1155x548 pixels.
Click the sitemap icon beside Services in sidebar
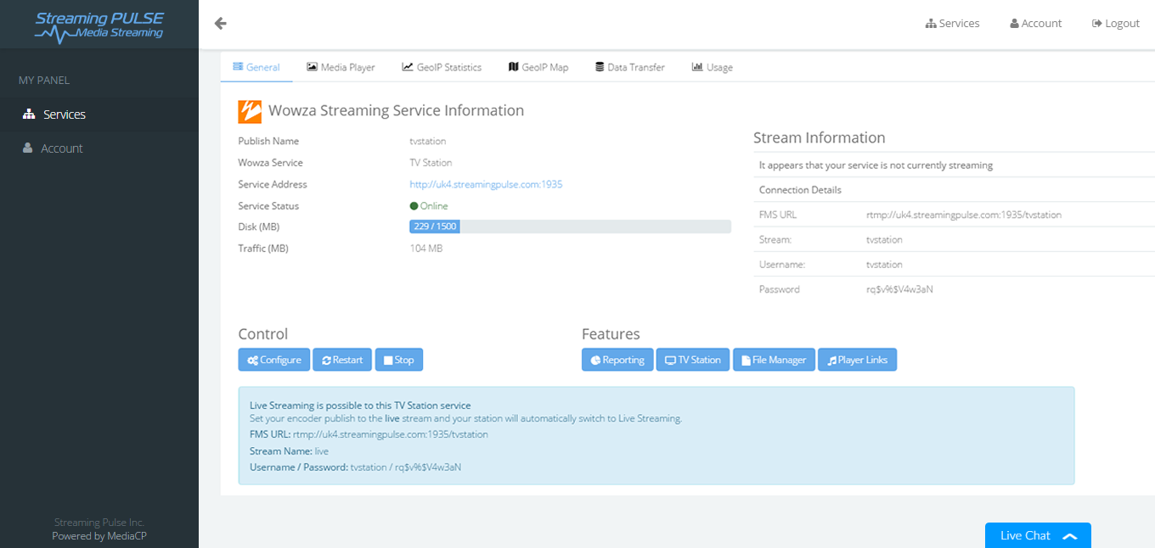(x=29, y=115)
